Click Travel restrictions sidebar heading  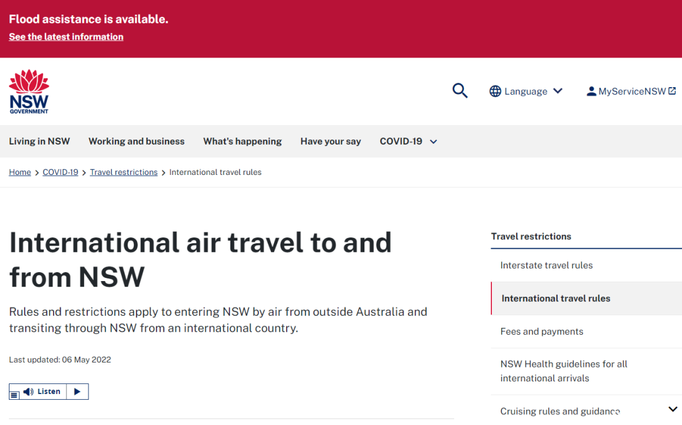pos(531,237)
